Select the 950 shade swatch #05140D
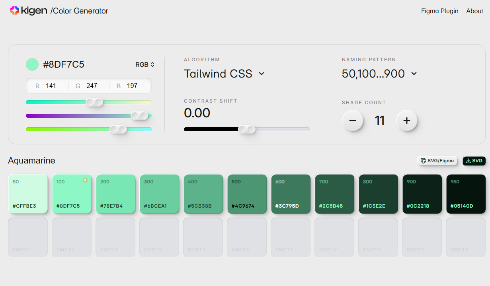Image resolution: width=490 pixels, height=286 pixels. [x=466, y=194]
